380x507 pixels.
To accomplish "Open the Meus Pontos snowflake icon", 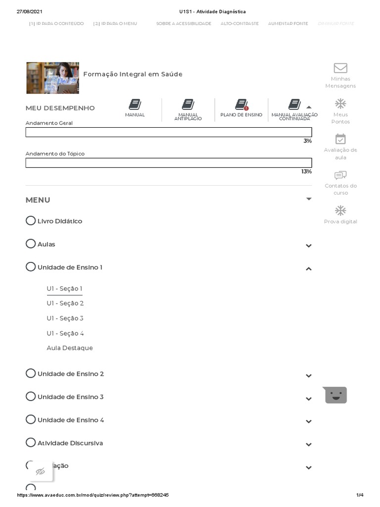I will pos(340,104).
